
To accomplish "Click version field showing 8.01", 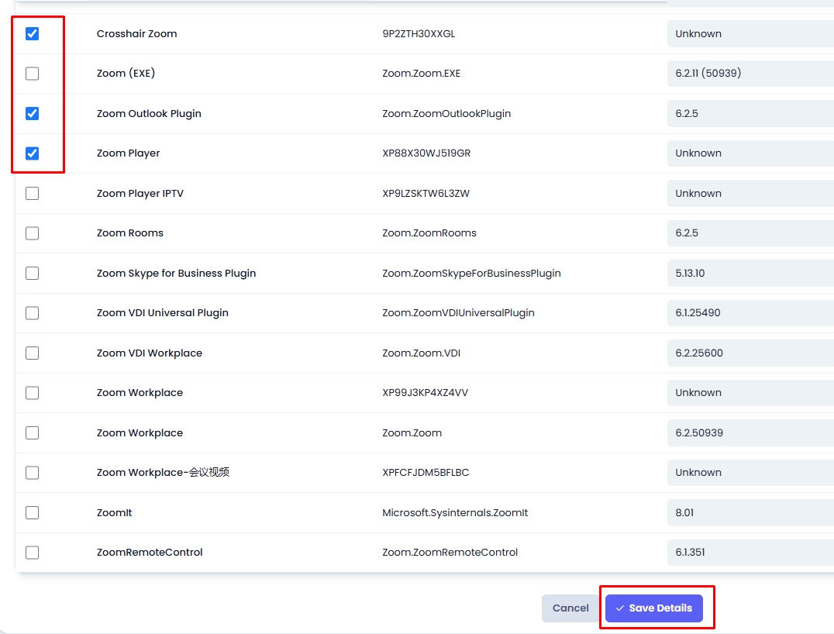I will pos(750,512).
